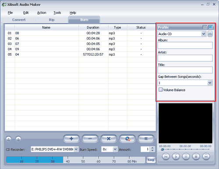Screen dimensions: 219x169
Task: Click the disc capacity bar
Action: 76,160
